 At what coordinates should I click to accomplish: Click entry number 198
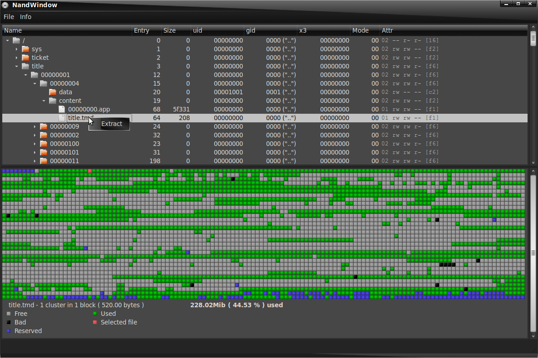point(155,161)
